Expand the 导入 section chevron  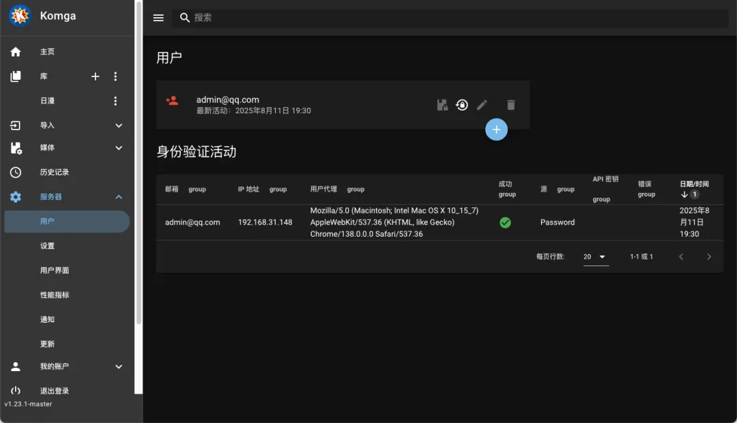click(x=119, y=126)
